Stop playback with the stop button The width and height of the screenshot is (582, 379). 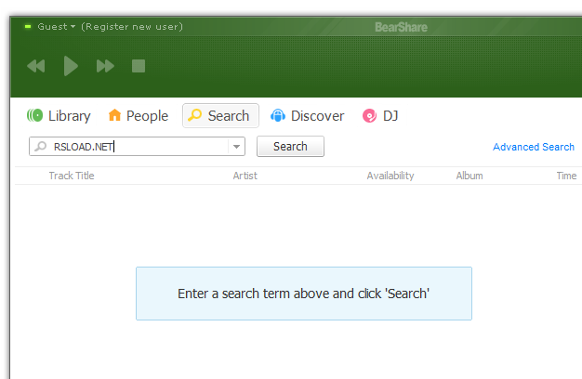pos(139,66)
